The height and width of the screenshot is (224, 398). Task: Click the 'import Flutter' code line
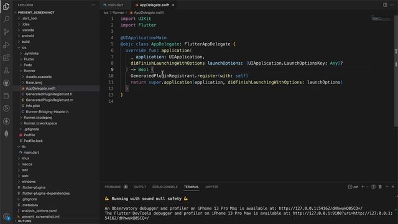tap(138, 25)
